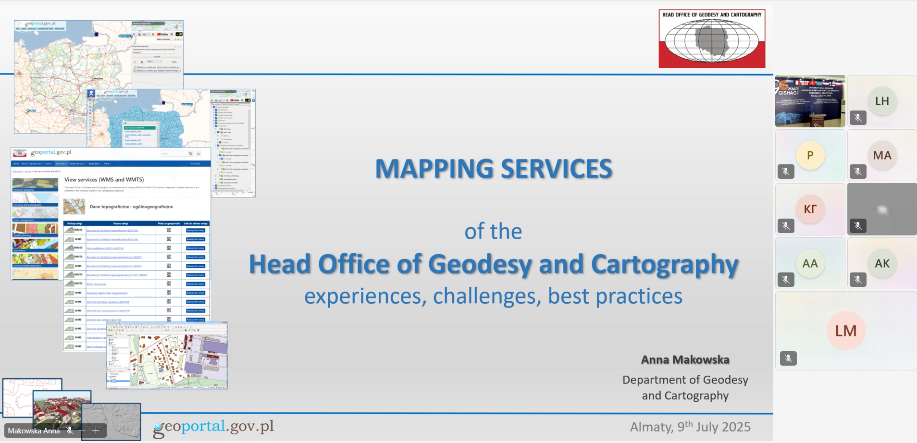Select the conference room video tile

[x=810, y=101]
